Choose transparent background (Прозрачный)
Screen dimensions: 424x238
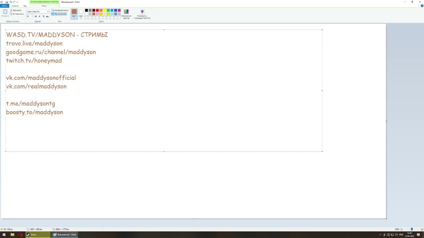pos(59,14)
